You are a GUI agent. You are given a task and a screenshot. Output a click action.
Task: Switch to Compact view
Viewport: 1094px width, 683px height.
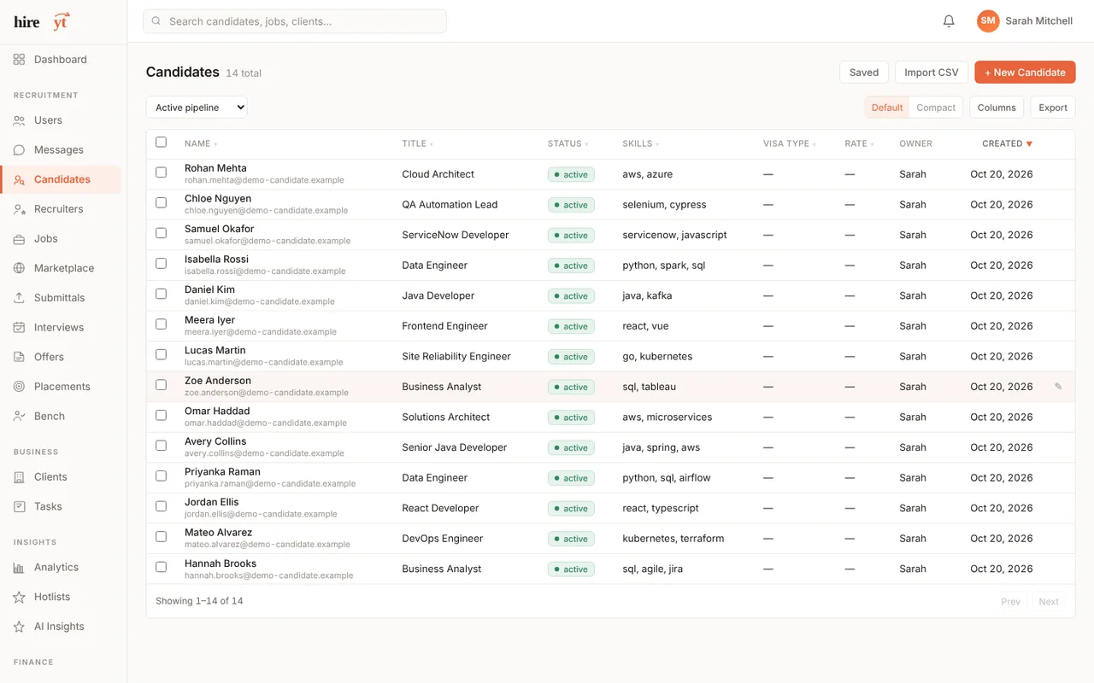936,108
